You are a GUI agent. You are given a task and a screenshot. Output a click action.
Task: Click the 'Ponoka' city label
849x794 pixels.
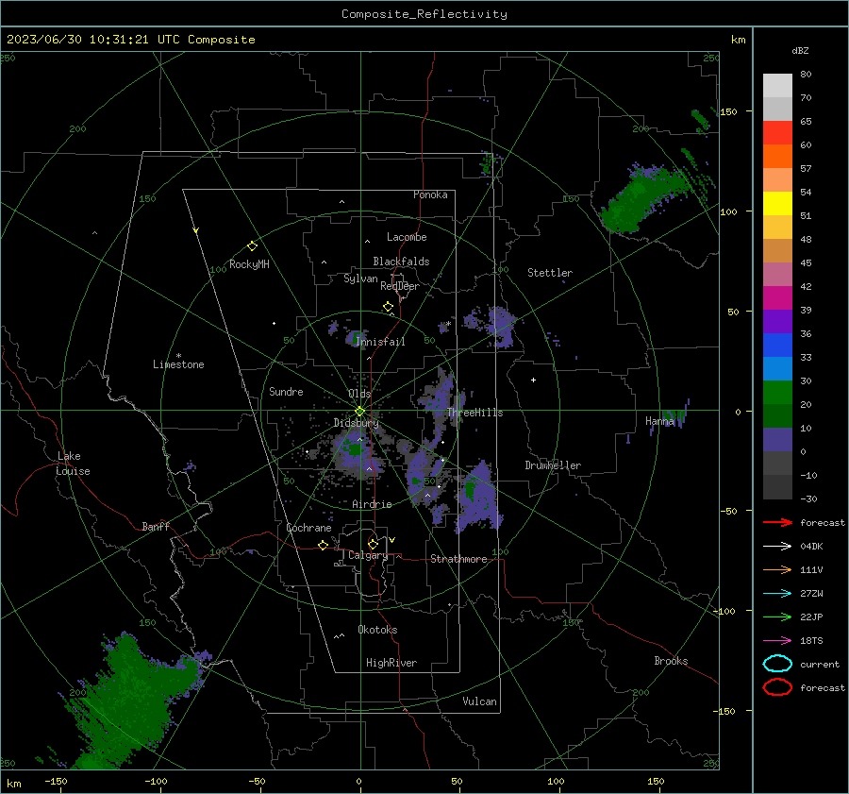coord(430,194)
